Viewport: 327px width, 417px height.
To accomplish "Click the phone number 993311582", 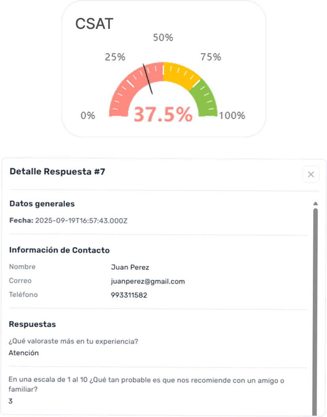I will pyautogui.click(x=129, y=295).
